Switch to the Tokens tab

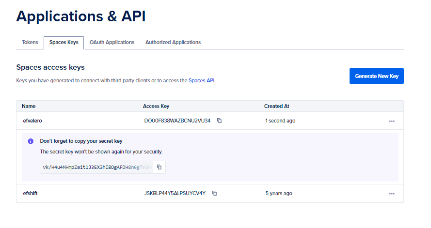[30, 43]
